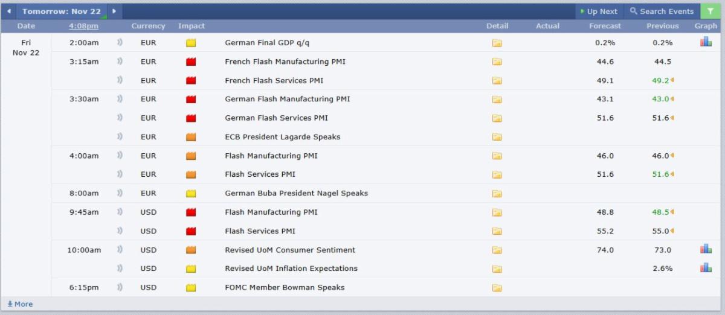Screen dimensions: 725x315
Task: Click the green filter funnel icon
Action: (710, 11)
